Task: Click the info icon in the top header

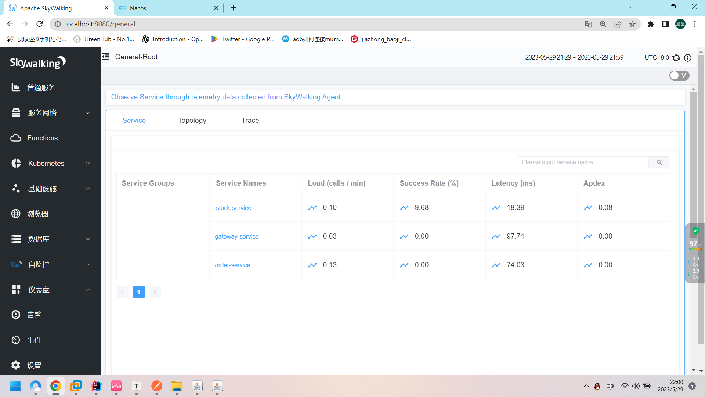Action: pyautogui.click(x=688, y=58)
